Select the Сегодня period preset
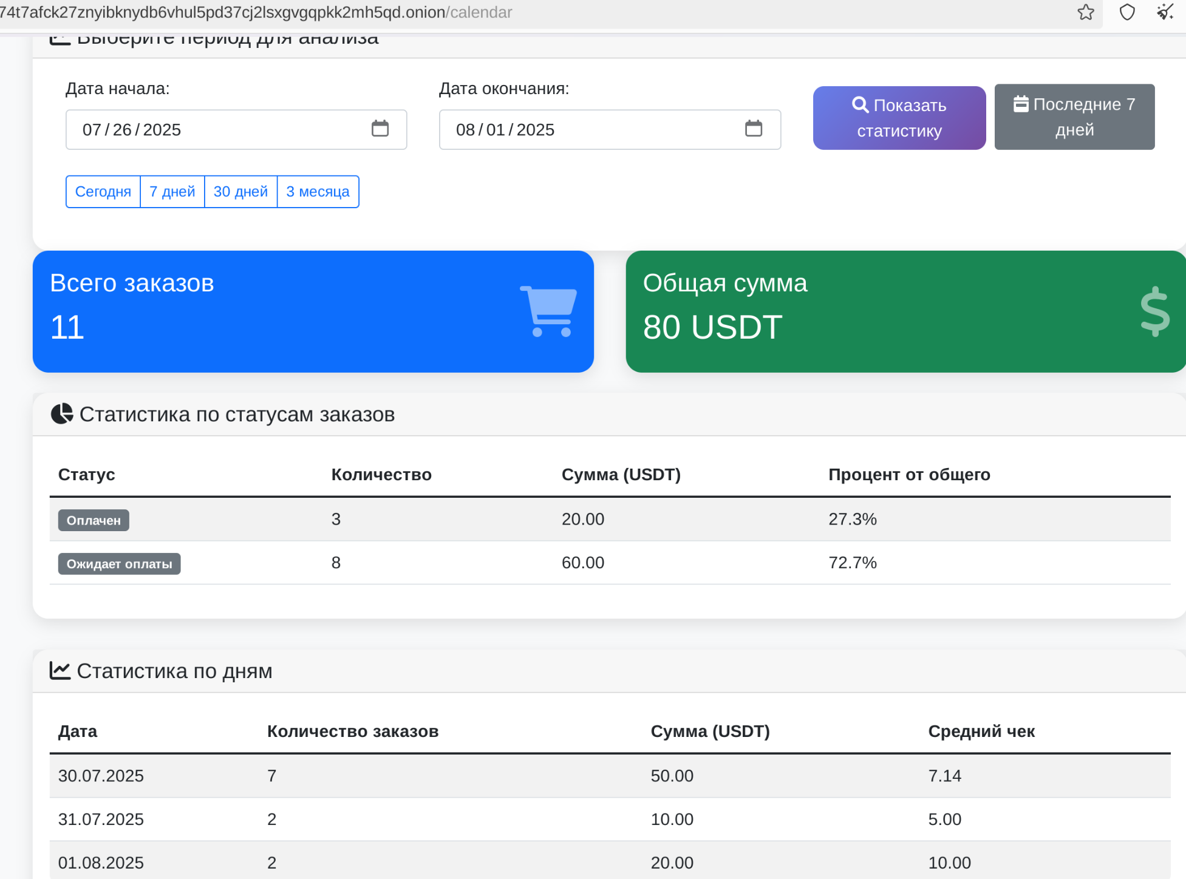The height and width of the screenshot is (879, 1186). 103,192
